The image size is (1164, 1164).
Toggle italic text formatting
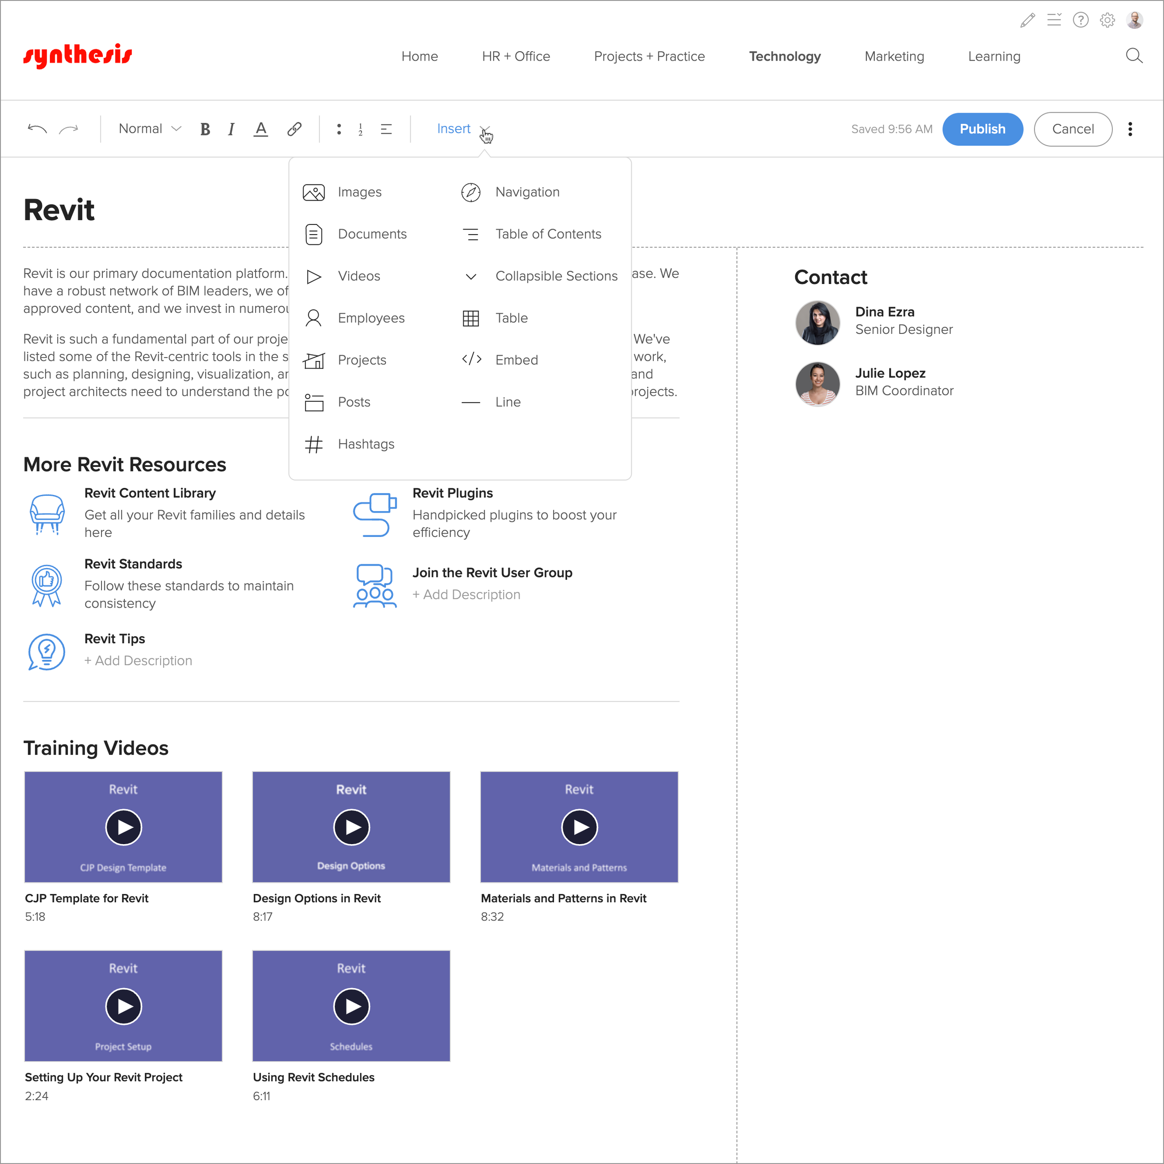click(x=231, y=129)
